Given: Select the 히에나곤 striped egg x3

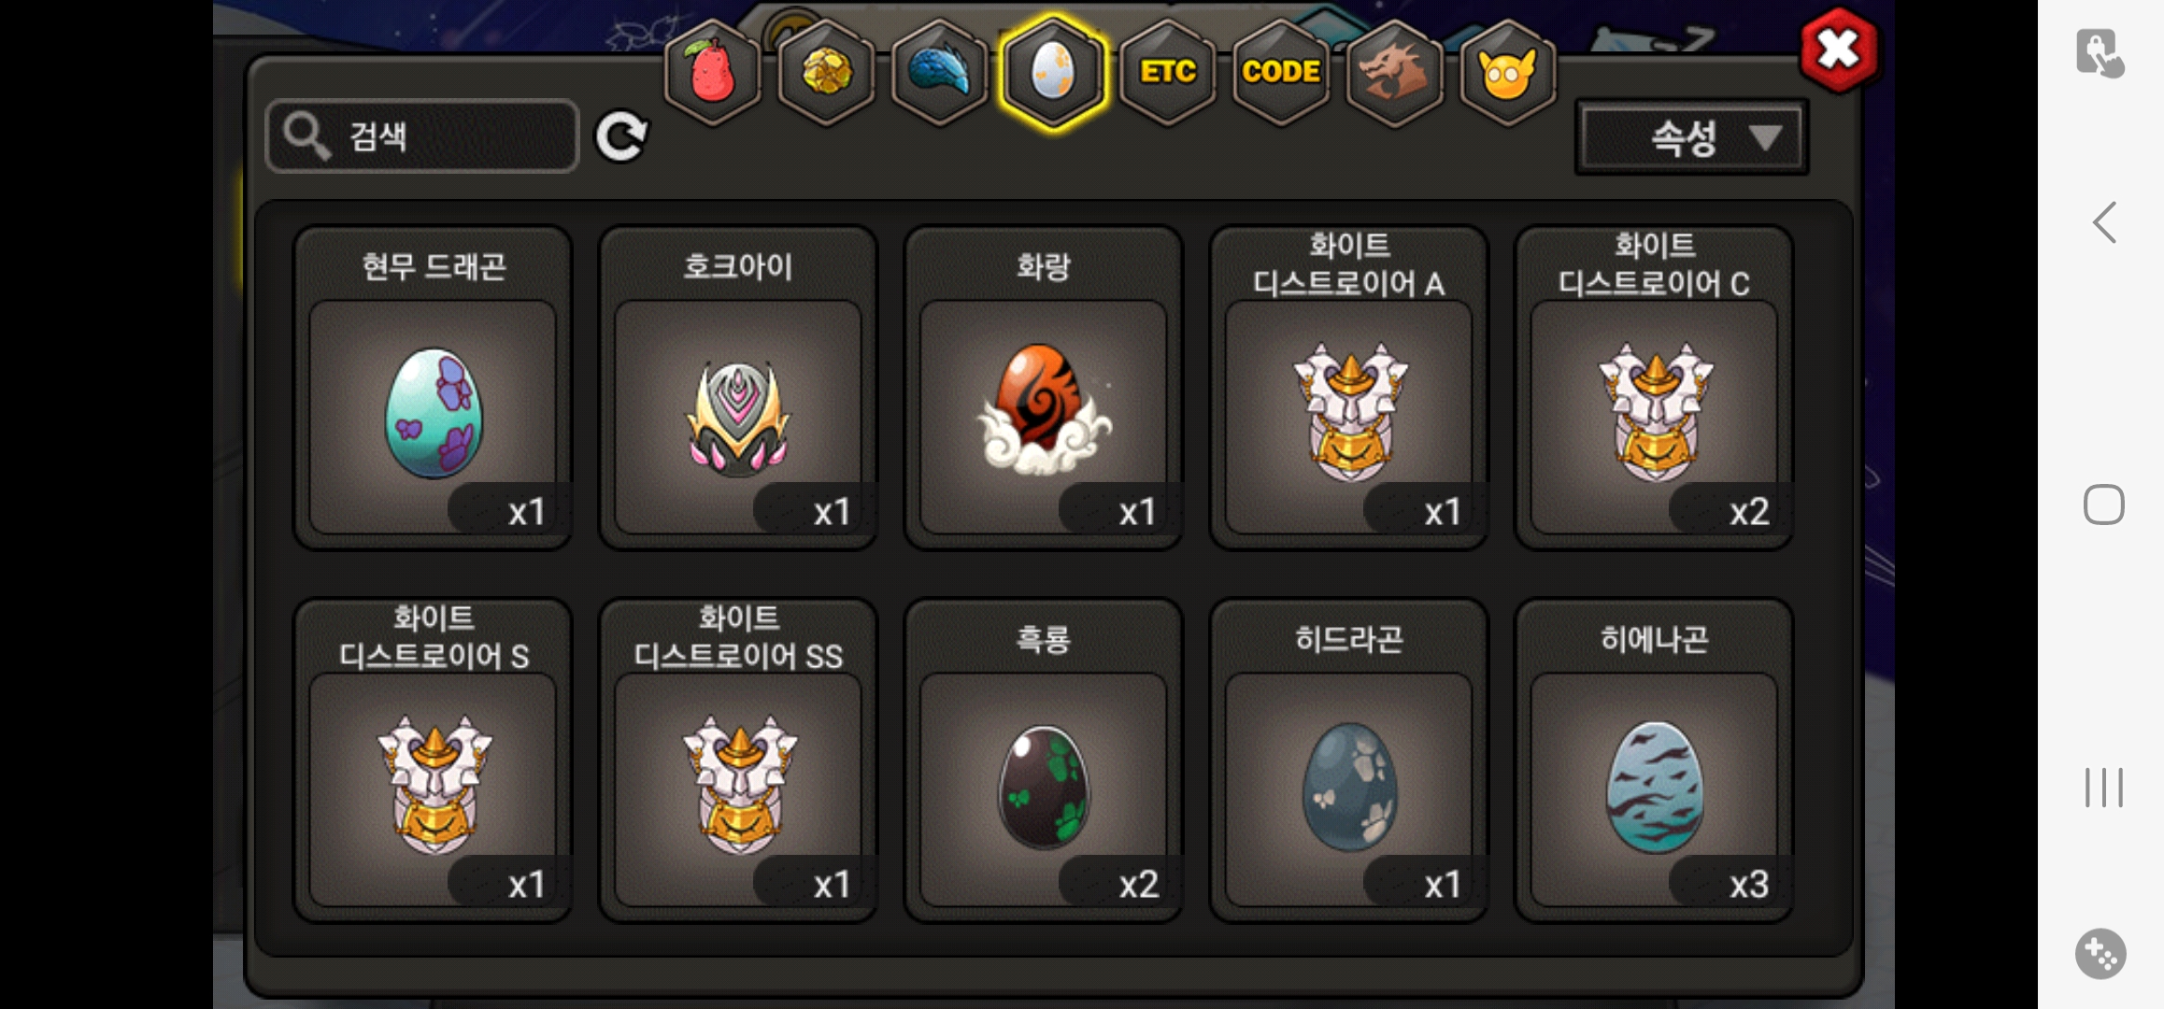Looking at the screenshot, I should (x=1654, y=760).
